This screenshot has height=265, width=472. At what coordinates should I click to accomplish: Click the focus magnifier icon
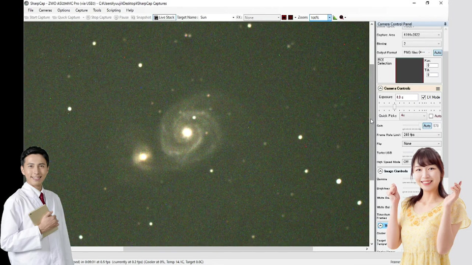[x=341, y=18]
